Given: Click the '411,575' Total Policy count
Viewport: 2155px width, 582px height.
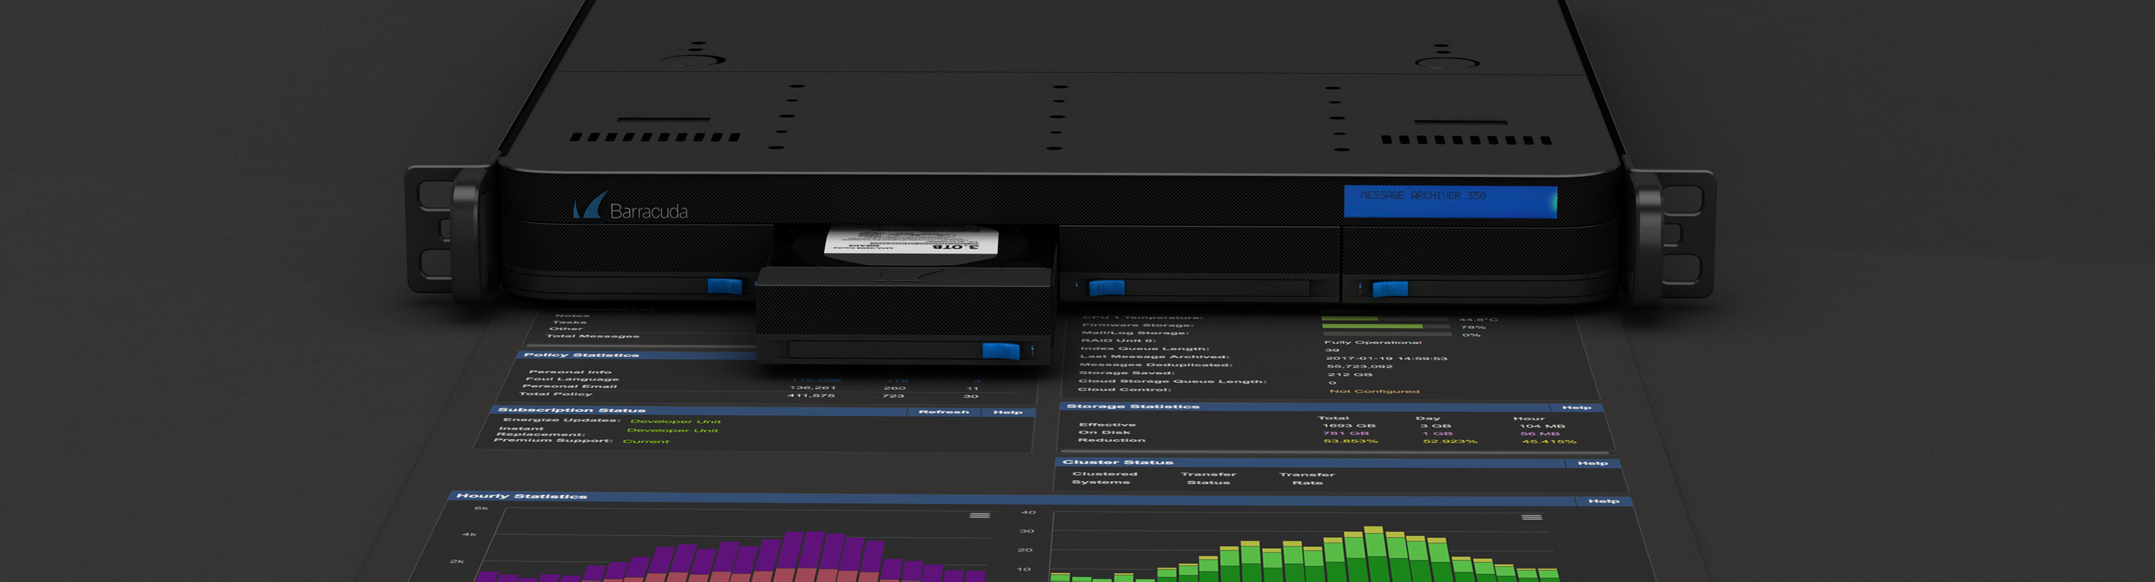Looking at the screenshot, I should click(x=810, y=396).
